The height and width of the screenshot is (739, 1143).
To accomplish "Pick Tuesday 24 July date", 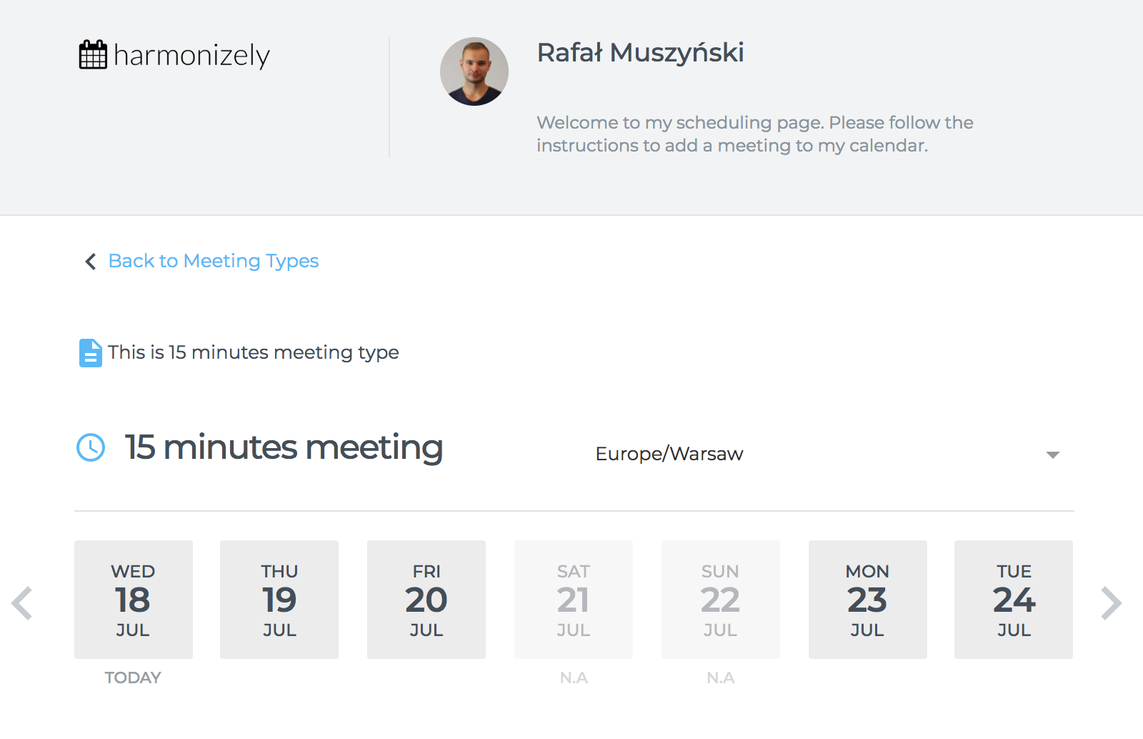I will pos(1014,600).
